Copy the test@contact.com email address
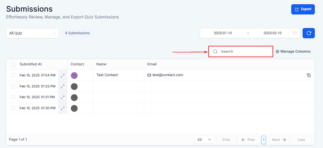The width and height of the screenshot is (323, 148). pyautogui.click(x=309, y=75)
